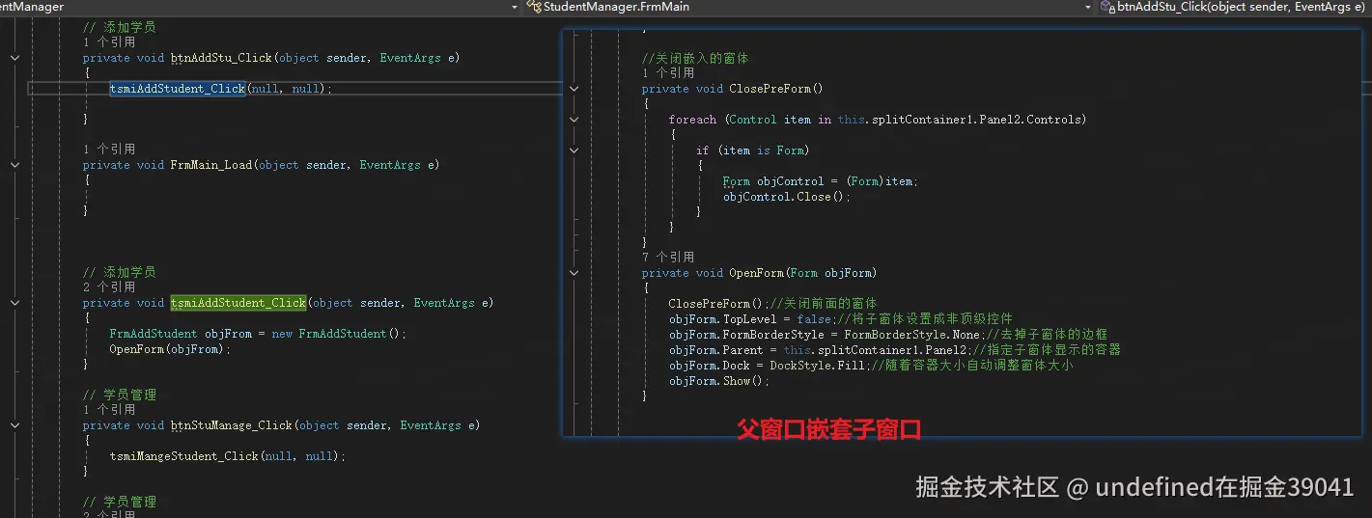Click the FrmMain_Load method name
Screen dimensions: 1372x518
point(211,165)
